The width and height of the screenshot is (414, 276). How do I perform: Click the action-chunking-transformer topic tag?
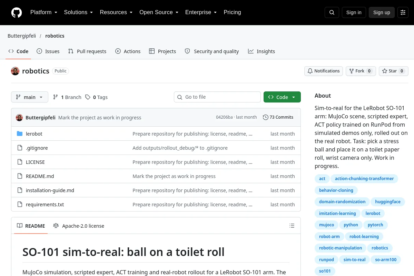point(364,179)
